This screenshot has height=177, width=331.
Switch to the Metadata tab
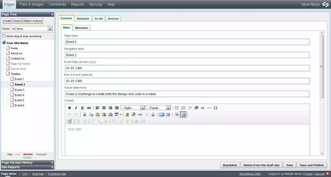coord(81,28)
